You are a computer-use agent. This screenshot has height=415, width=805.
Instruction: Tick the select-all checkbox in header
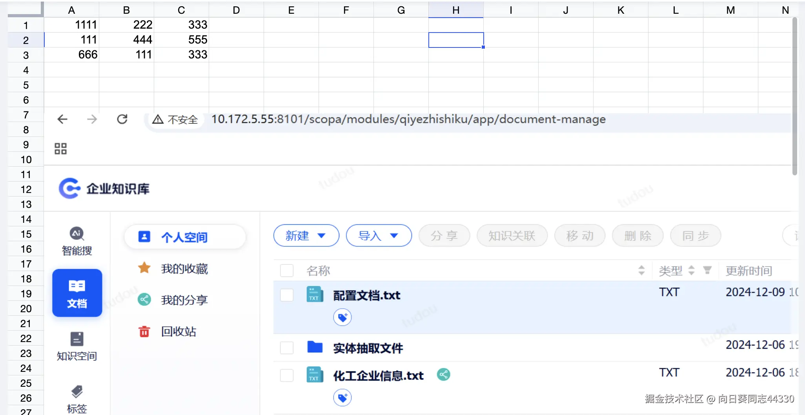point(287,270)
